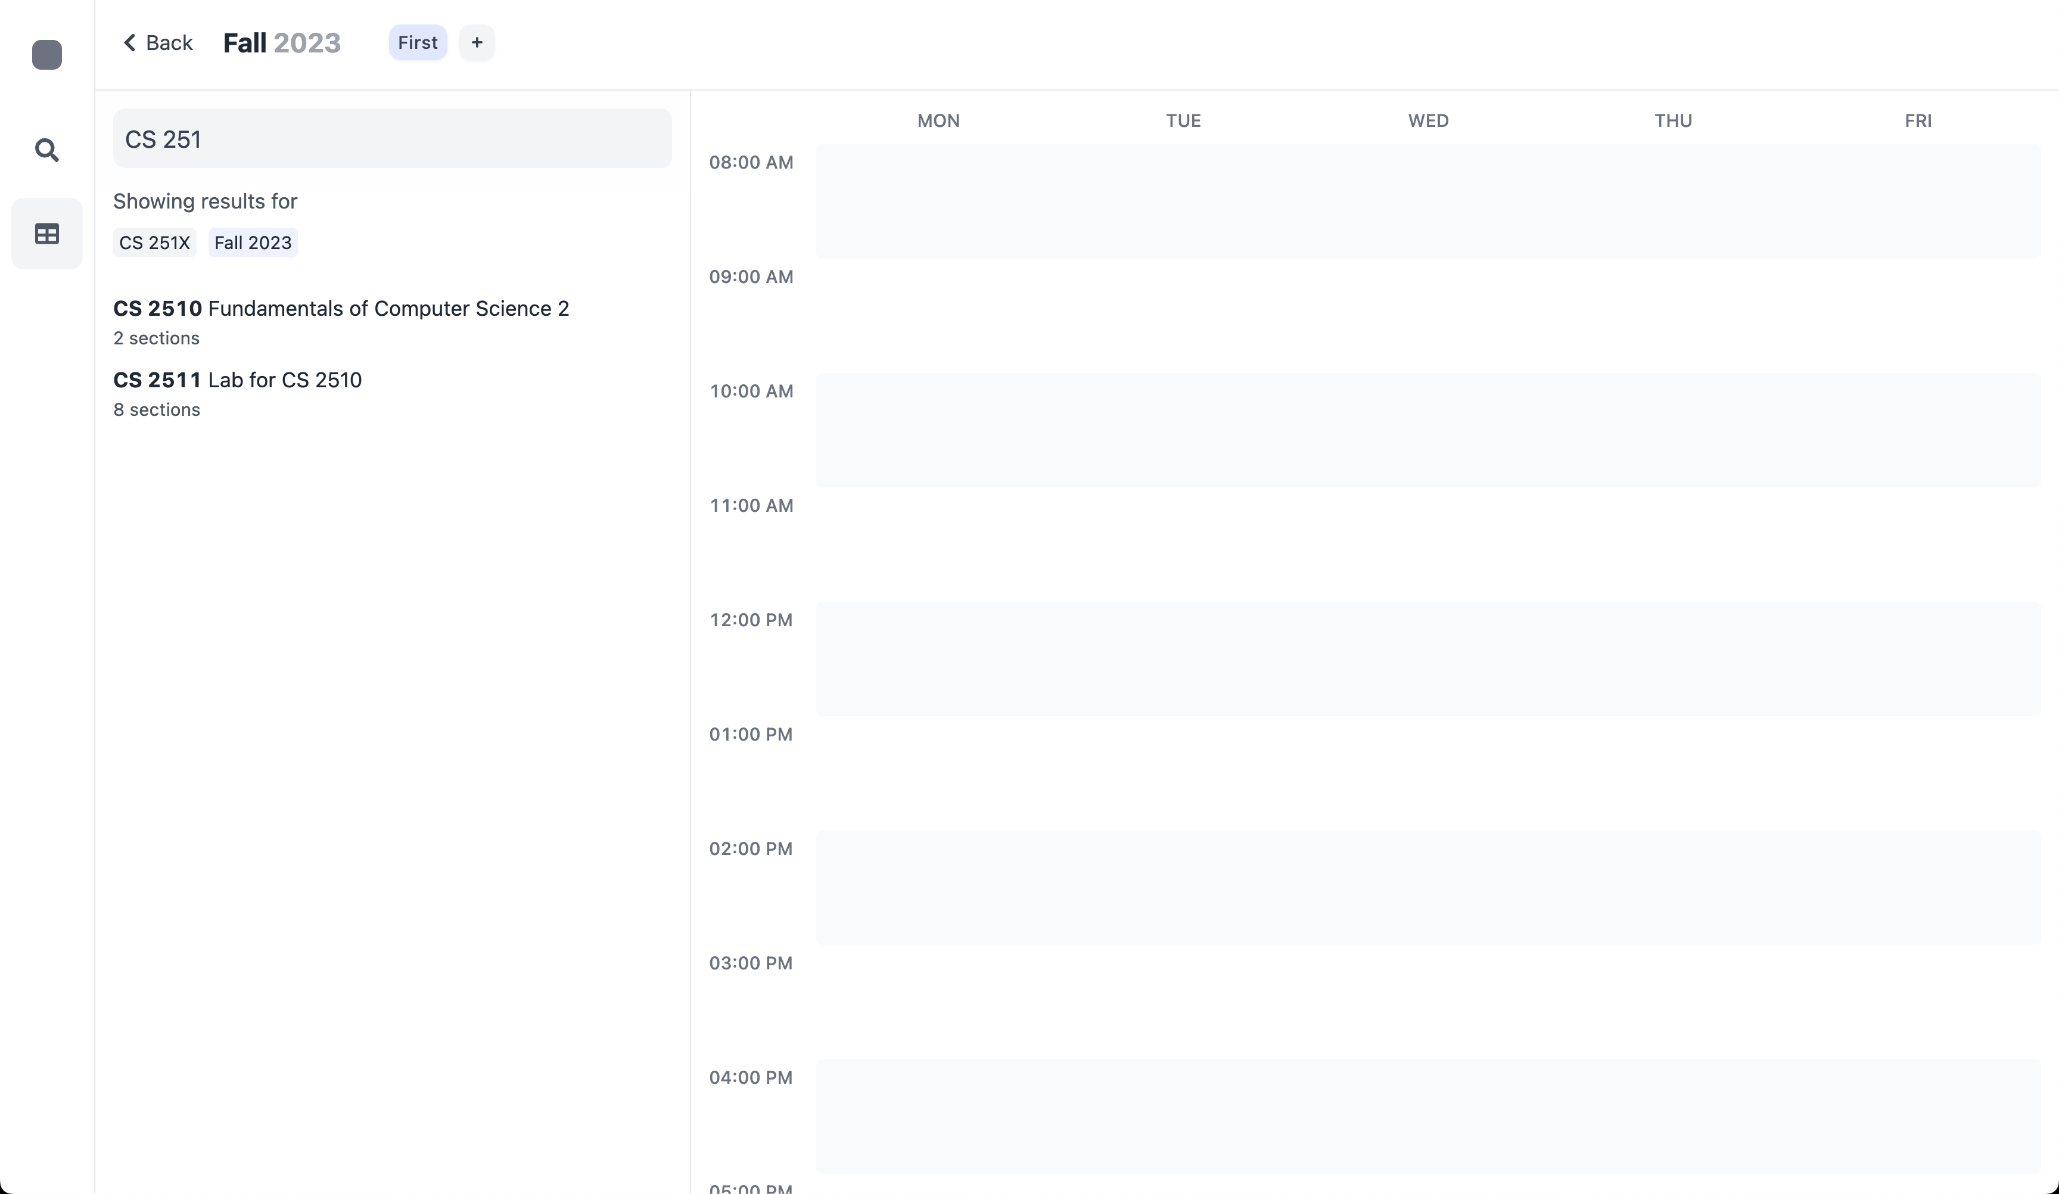Click the WED column header

[1427, 121]
